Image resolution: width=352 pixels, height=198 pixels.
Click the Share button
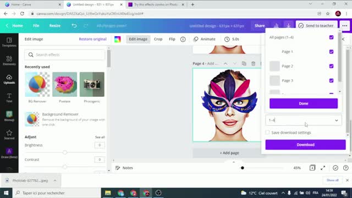(260, 26)
